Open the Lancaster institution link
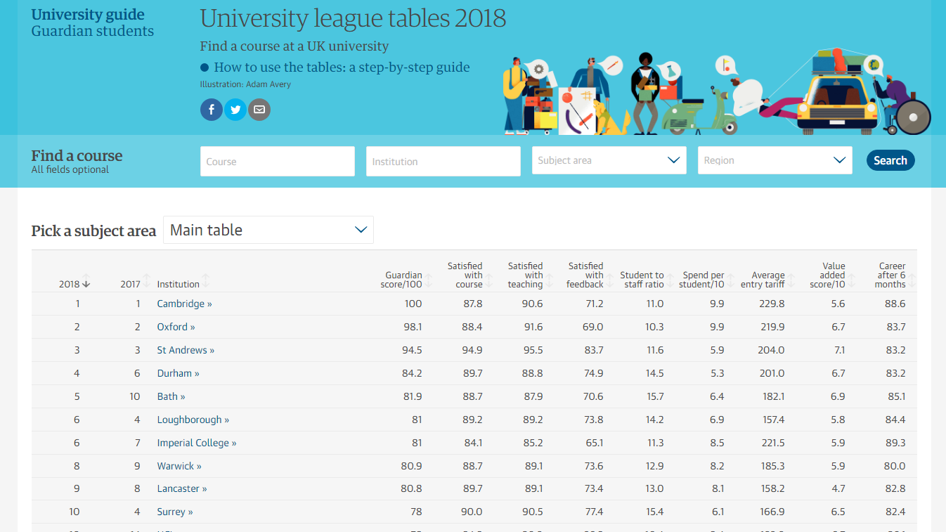 coord(182,488)
